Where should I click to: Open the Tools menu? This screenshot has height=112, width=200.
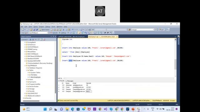pyautogui.click(x=53, y=27)
